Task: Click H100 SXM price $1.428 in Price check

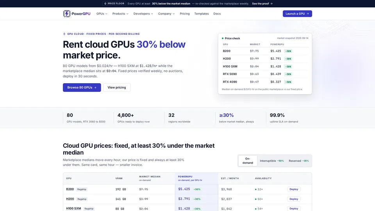Action: pos(275,66)
